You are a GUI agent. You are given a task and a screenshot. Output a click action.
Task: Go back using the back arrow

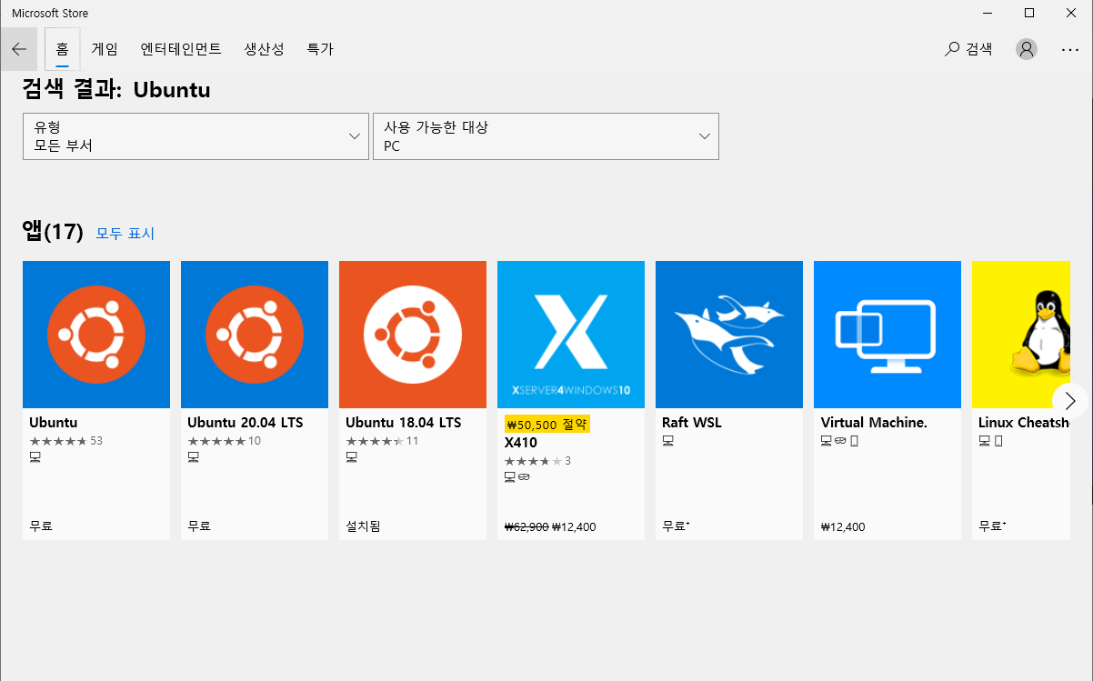click(x=19, y=49)
